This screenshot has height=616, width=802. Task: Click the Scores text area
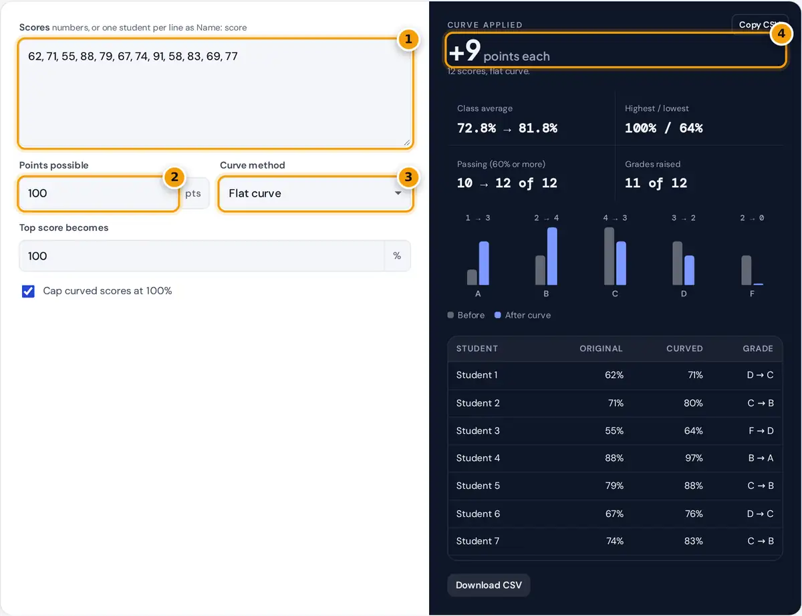(215, 94)
